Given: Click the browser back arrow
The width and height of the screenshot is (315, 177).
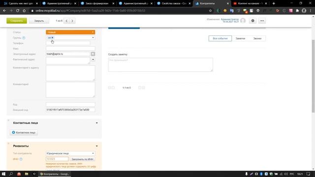Looking at the screenshot, I should coord(4,11).
